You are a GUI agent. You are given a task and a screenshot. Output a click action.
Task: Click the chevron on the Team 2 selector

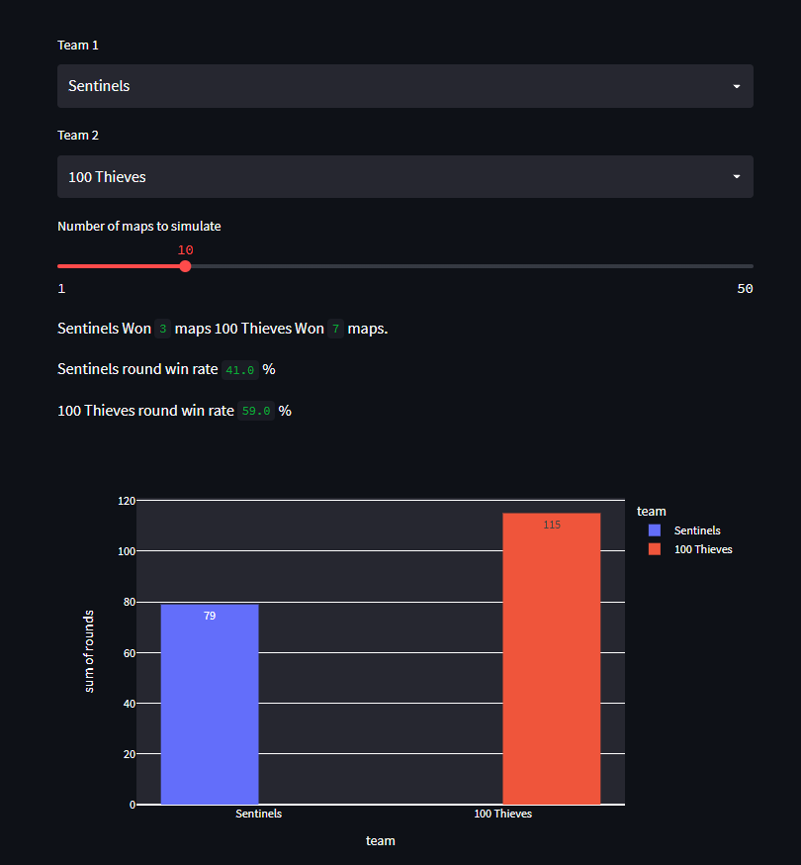pos(737,176)
